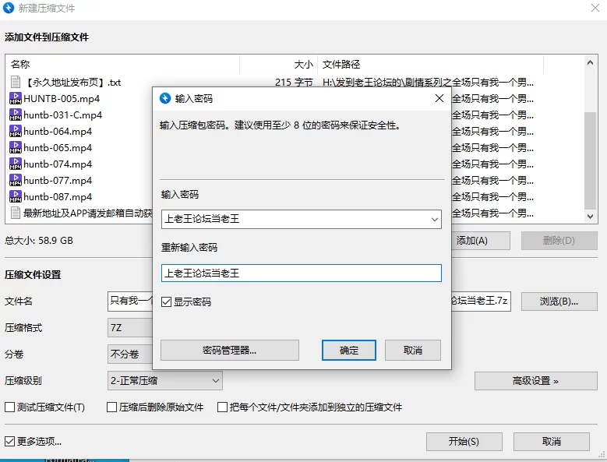The width and height of the screenshot is (607, 462).
Task: Click the file list scroll down arrow
Action: [590, 217]
